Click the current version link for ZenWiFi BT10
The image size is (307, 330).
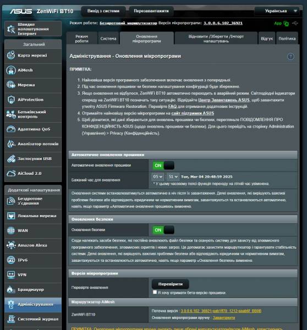(221, 311)
